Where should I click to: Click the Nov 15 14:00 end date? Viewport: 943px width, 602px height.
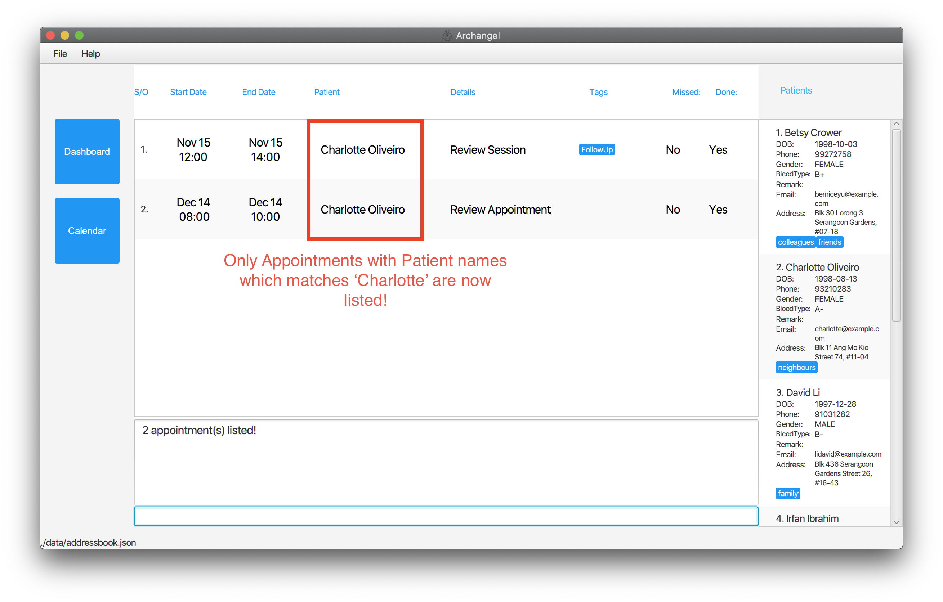click(265, 149)
